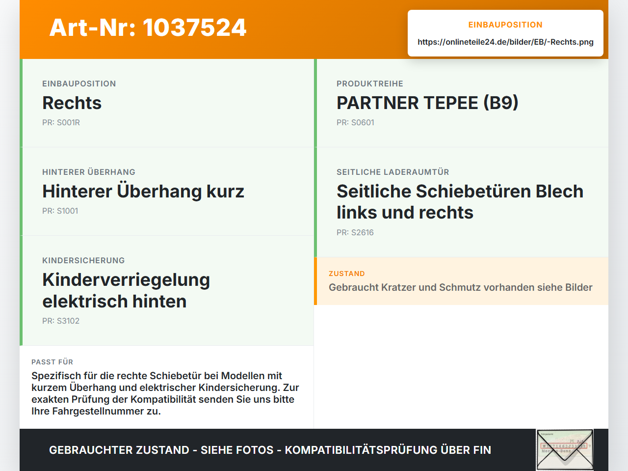Select Seitliche Schiebetüren Blech links und rechts
The width and height of the screenshot is (628, 471).
point(461,202)
